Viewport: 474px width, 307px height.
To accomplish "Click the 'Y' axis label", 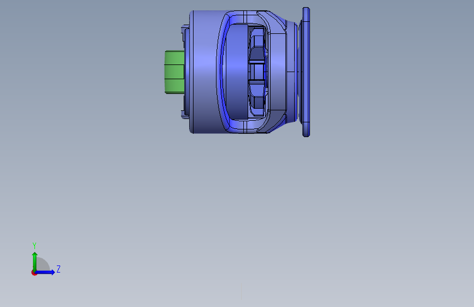I will 34,245.
